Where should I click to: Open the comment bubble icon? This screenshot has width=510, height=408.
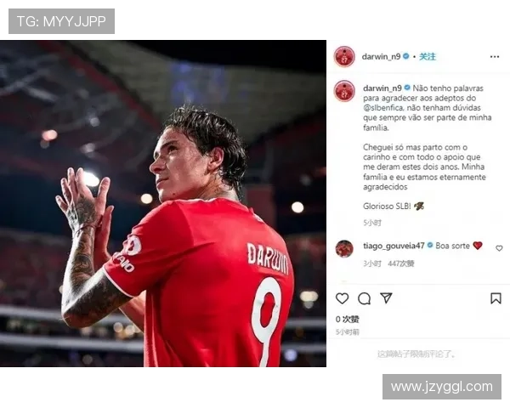tap(365, 298)
